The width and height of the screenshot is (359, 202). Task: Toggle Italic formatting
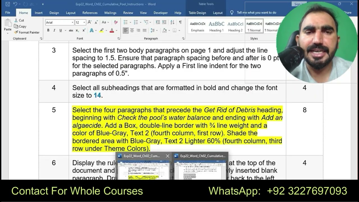click(x=54, y=30)
